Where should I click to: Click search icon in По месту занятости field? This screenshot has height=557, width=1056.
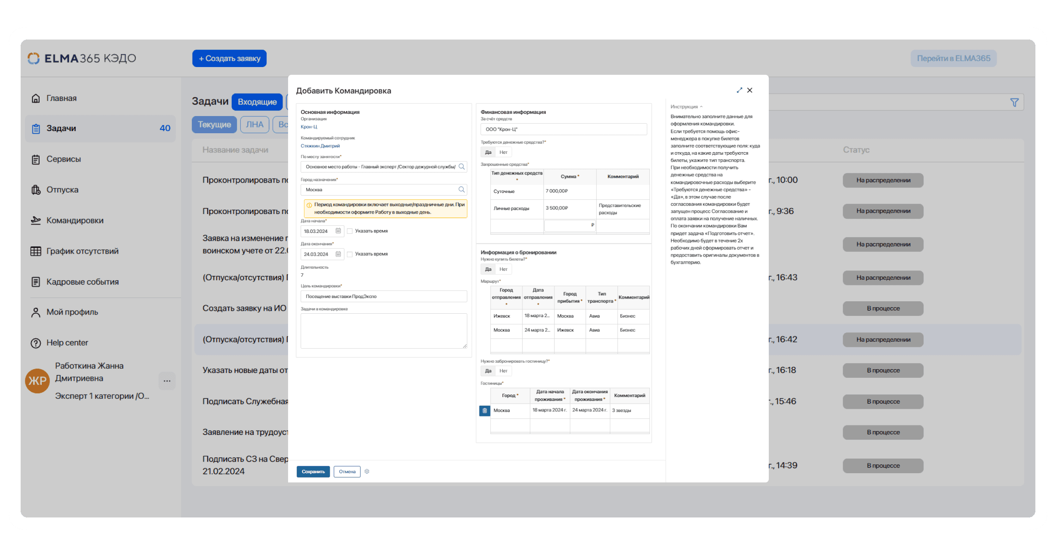(461, 167)
